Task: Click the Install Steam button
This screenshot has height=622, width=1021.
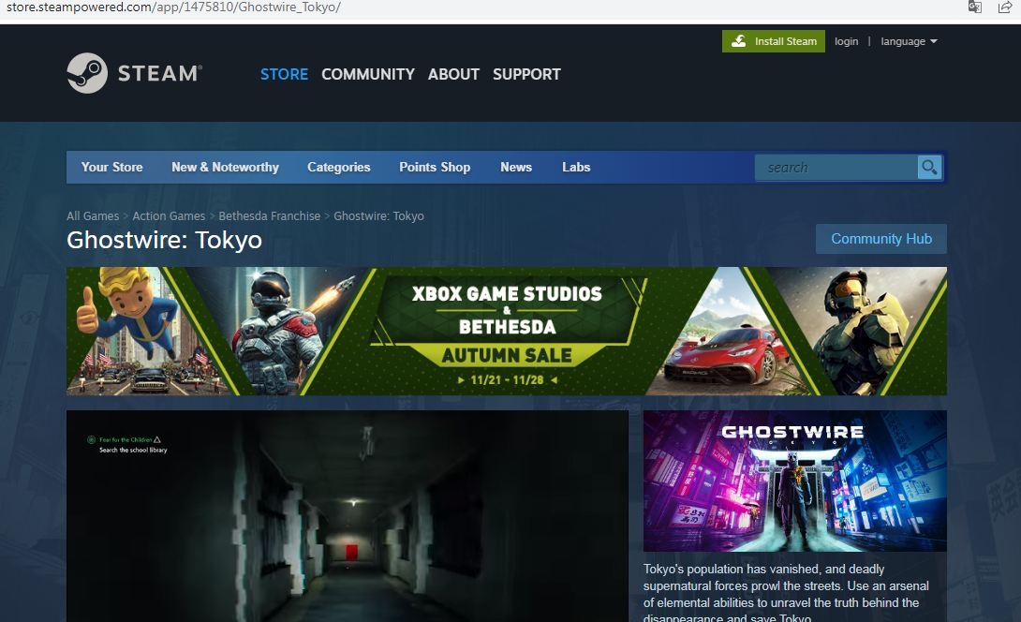Action: [774, 41]
